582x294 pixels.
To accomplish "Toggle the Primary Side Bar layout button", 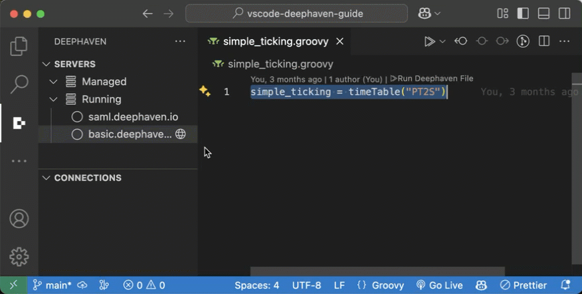I will (x=524, y=13).
